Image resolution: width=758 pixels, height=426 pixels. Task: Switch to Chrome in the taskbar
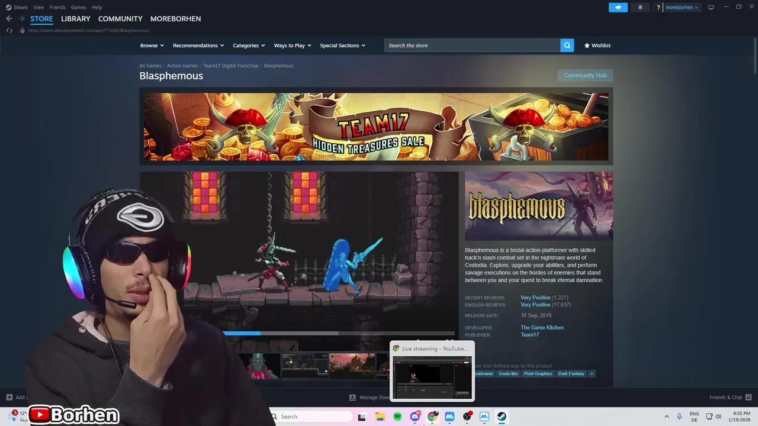coord(432,417)
